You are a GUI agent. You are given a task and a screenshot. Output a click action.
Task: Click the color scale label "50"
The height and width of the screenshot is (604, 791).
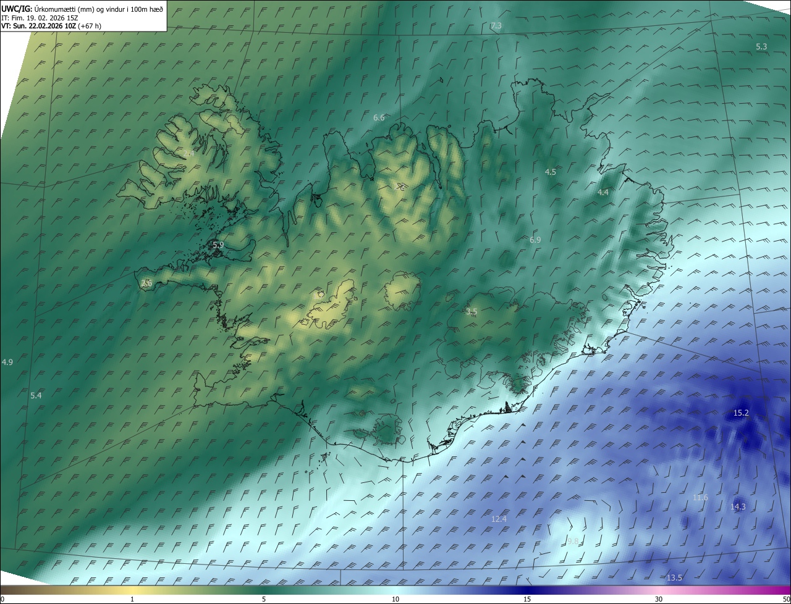(786, 599)
